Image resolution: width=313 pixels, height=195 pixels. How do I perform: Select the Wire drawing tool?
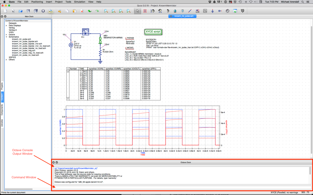click(190, 11)
